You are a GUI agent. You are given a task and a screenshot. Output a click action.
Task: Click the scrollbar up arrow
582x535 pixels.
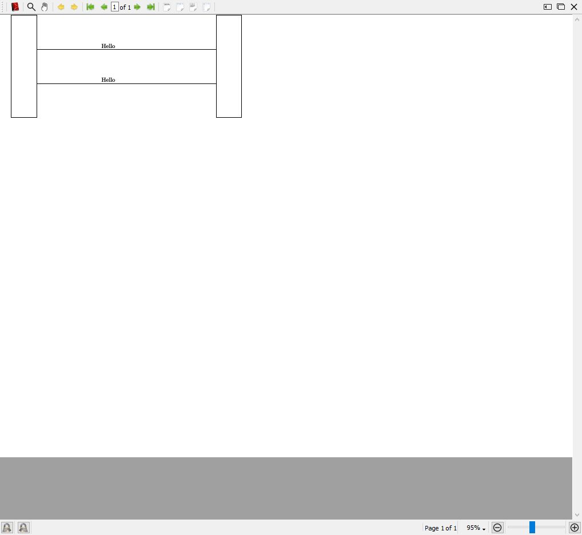click(x=577, y=19)
